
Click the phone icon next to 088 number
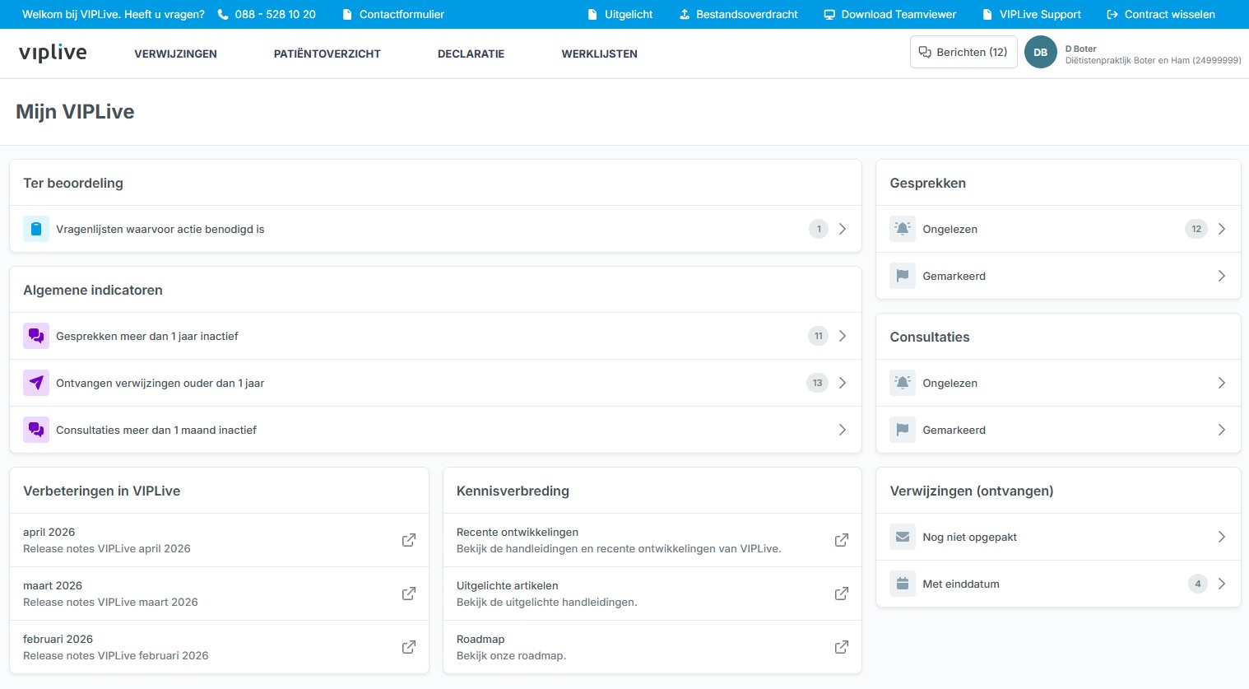[x=223, y=14]
